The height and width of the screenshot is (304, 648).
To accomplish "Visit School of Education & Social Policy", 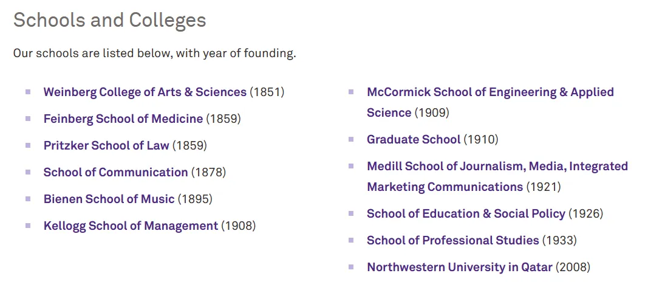I will coord(466,214).
